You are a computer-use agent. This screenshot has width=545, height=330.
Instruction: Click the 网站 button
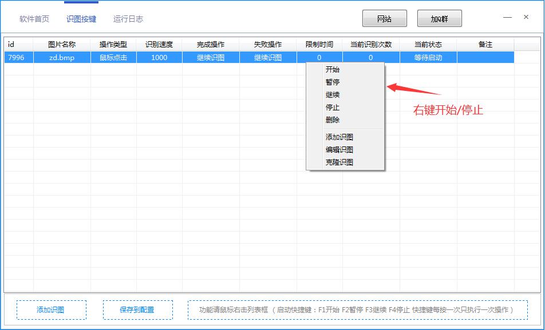coord(384,18)
